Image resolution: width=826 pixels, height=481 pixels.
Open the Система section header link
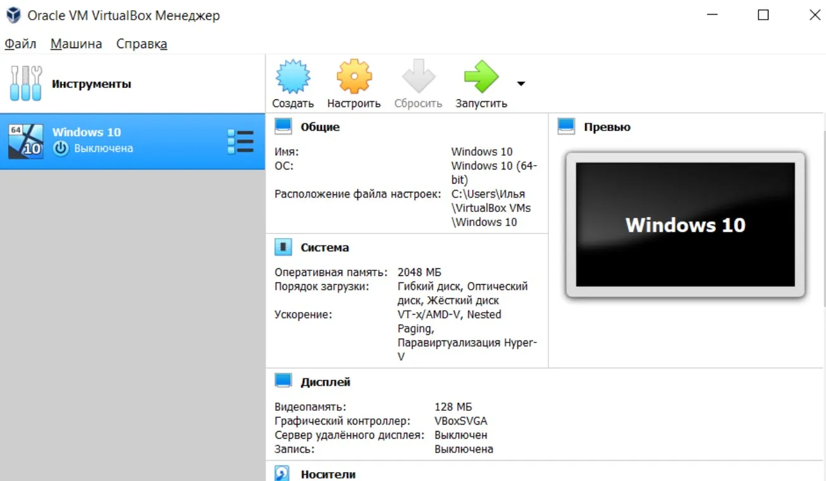324,247
